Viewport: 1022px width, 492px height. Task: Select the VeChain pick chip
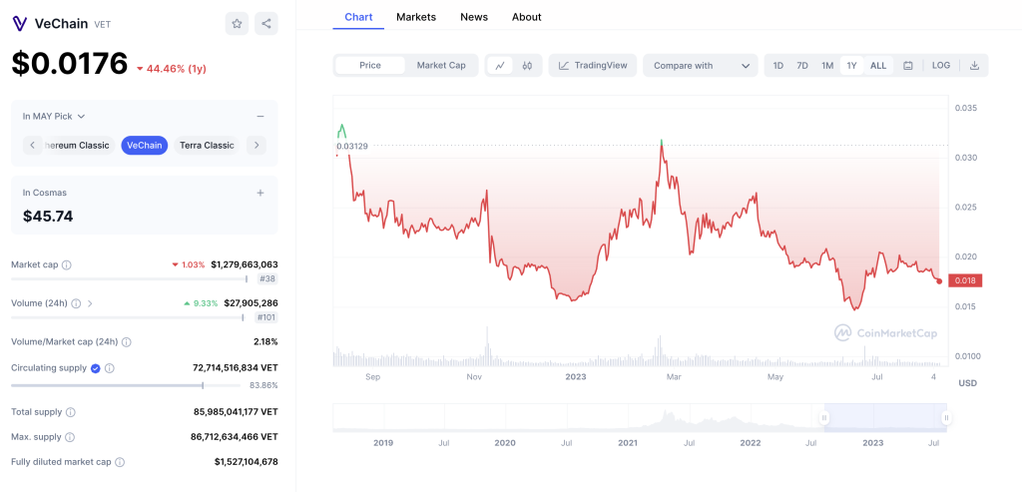pos(145,146)
